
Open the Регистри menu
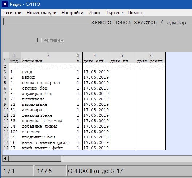(12, 13)
